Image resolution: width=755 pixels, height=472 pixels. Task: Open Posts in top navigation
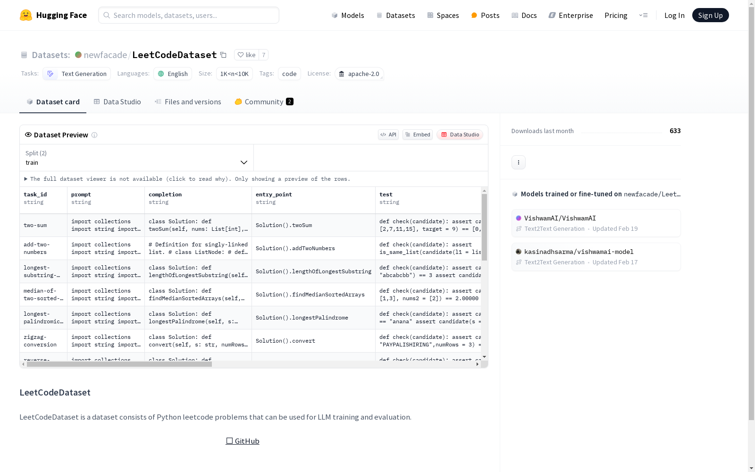(485, 15)
